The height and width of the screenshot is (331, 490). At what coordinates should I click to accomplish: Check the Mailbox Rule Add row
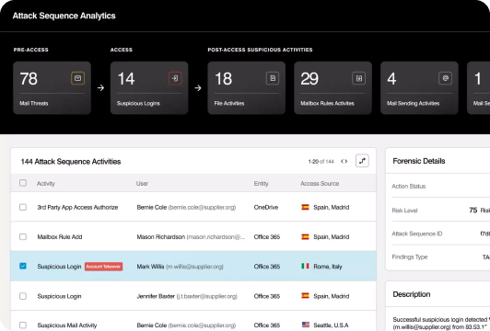(x=23, y=237)
